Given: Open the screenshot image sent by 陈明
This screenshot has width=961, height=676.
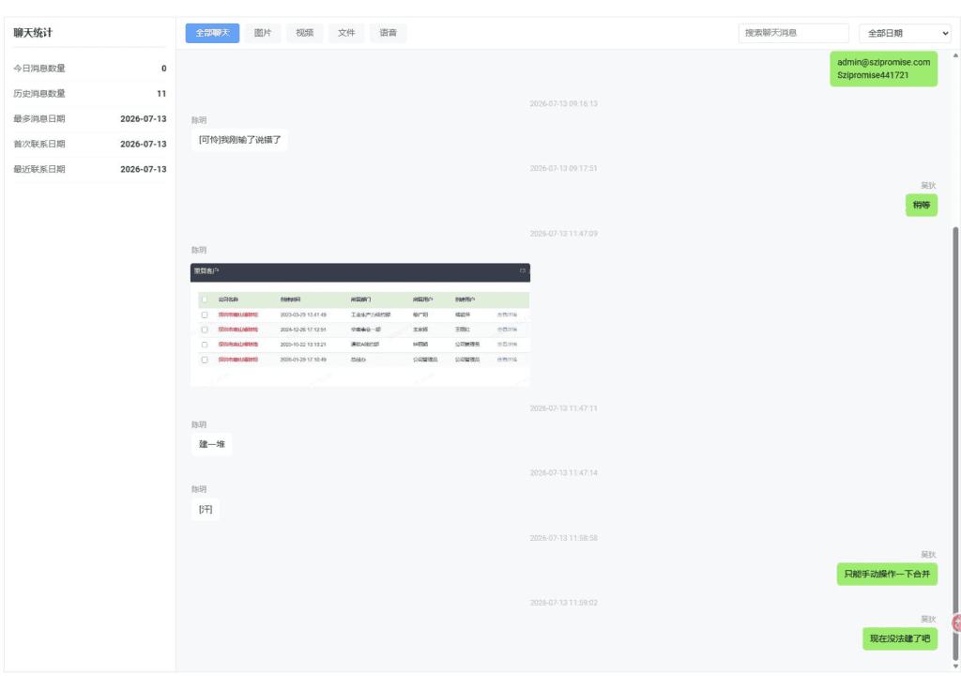Looking at the screenshot, I should point(360,325).
